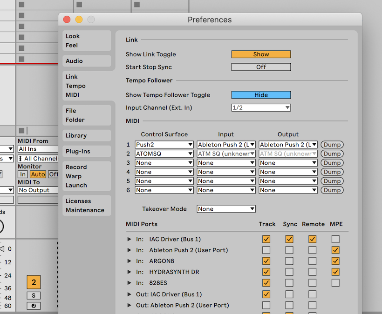The height and width of the screenshot is (314, 382).
Task: Expand the In: HYDRASYNTH DR port
Action: tap(129, 272)
